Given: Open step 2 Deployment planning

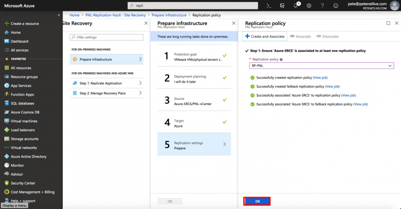Looking at the screenshot, I should coord(194,78).
